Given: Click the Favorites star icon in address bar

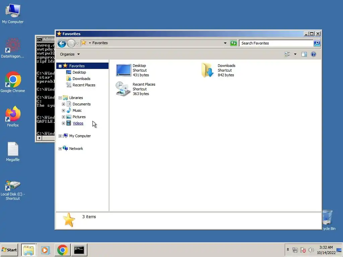Looking at the screenshot, I should pyautogui.click(x=83, y=43).
